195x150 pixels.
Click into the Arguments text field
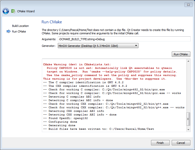click(x=124, y=39)
